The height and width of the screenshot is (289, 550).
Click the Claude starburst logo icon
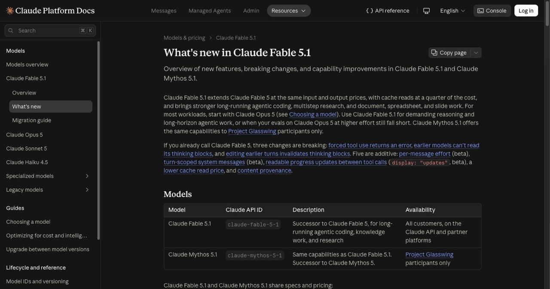click(10, 11)
